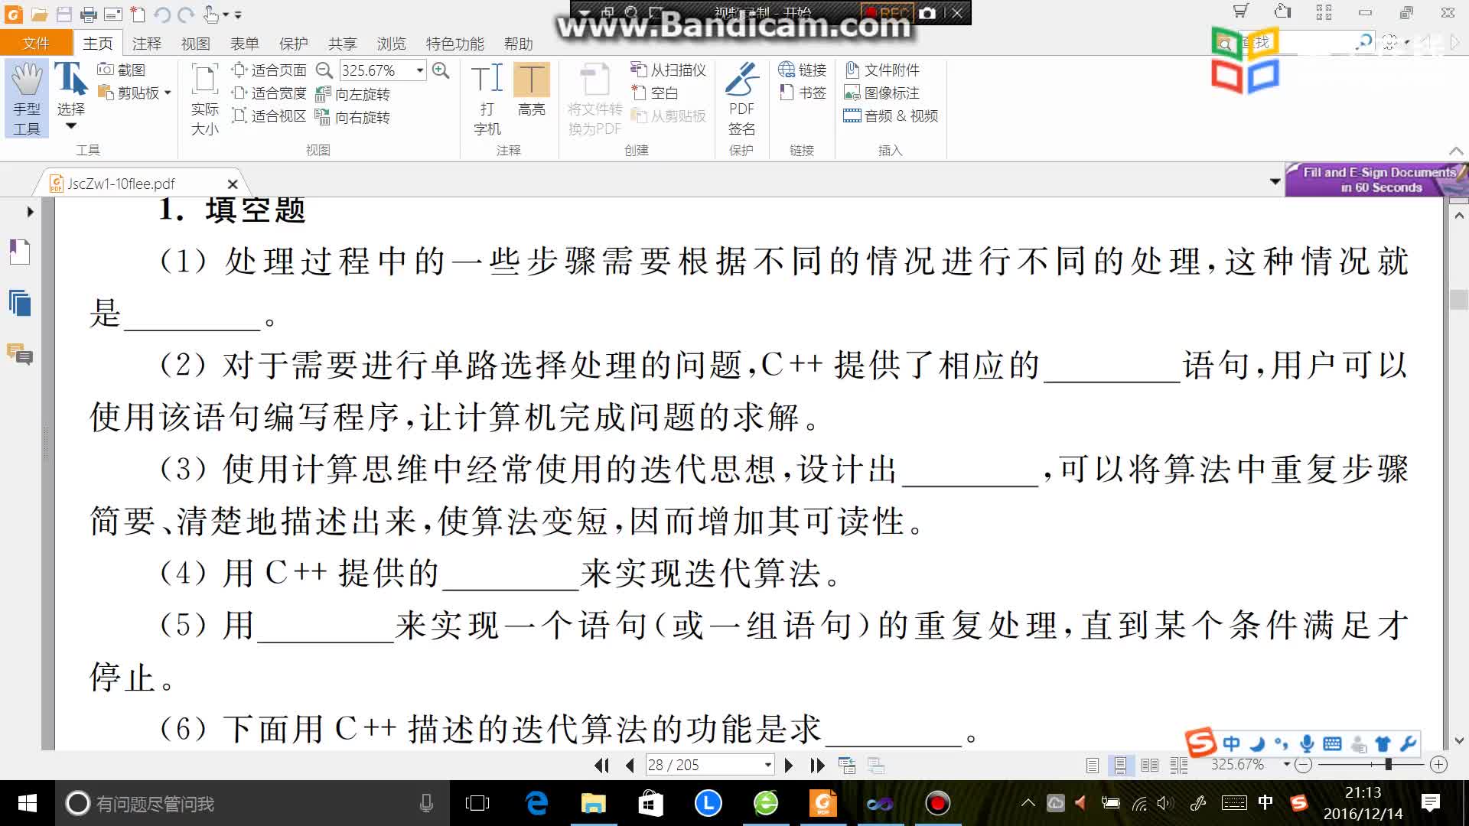Go to the last page

817,765
